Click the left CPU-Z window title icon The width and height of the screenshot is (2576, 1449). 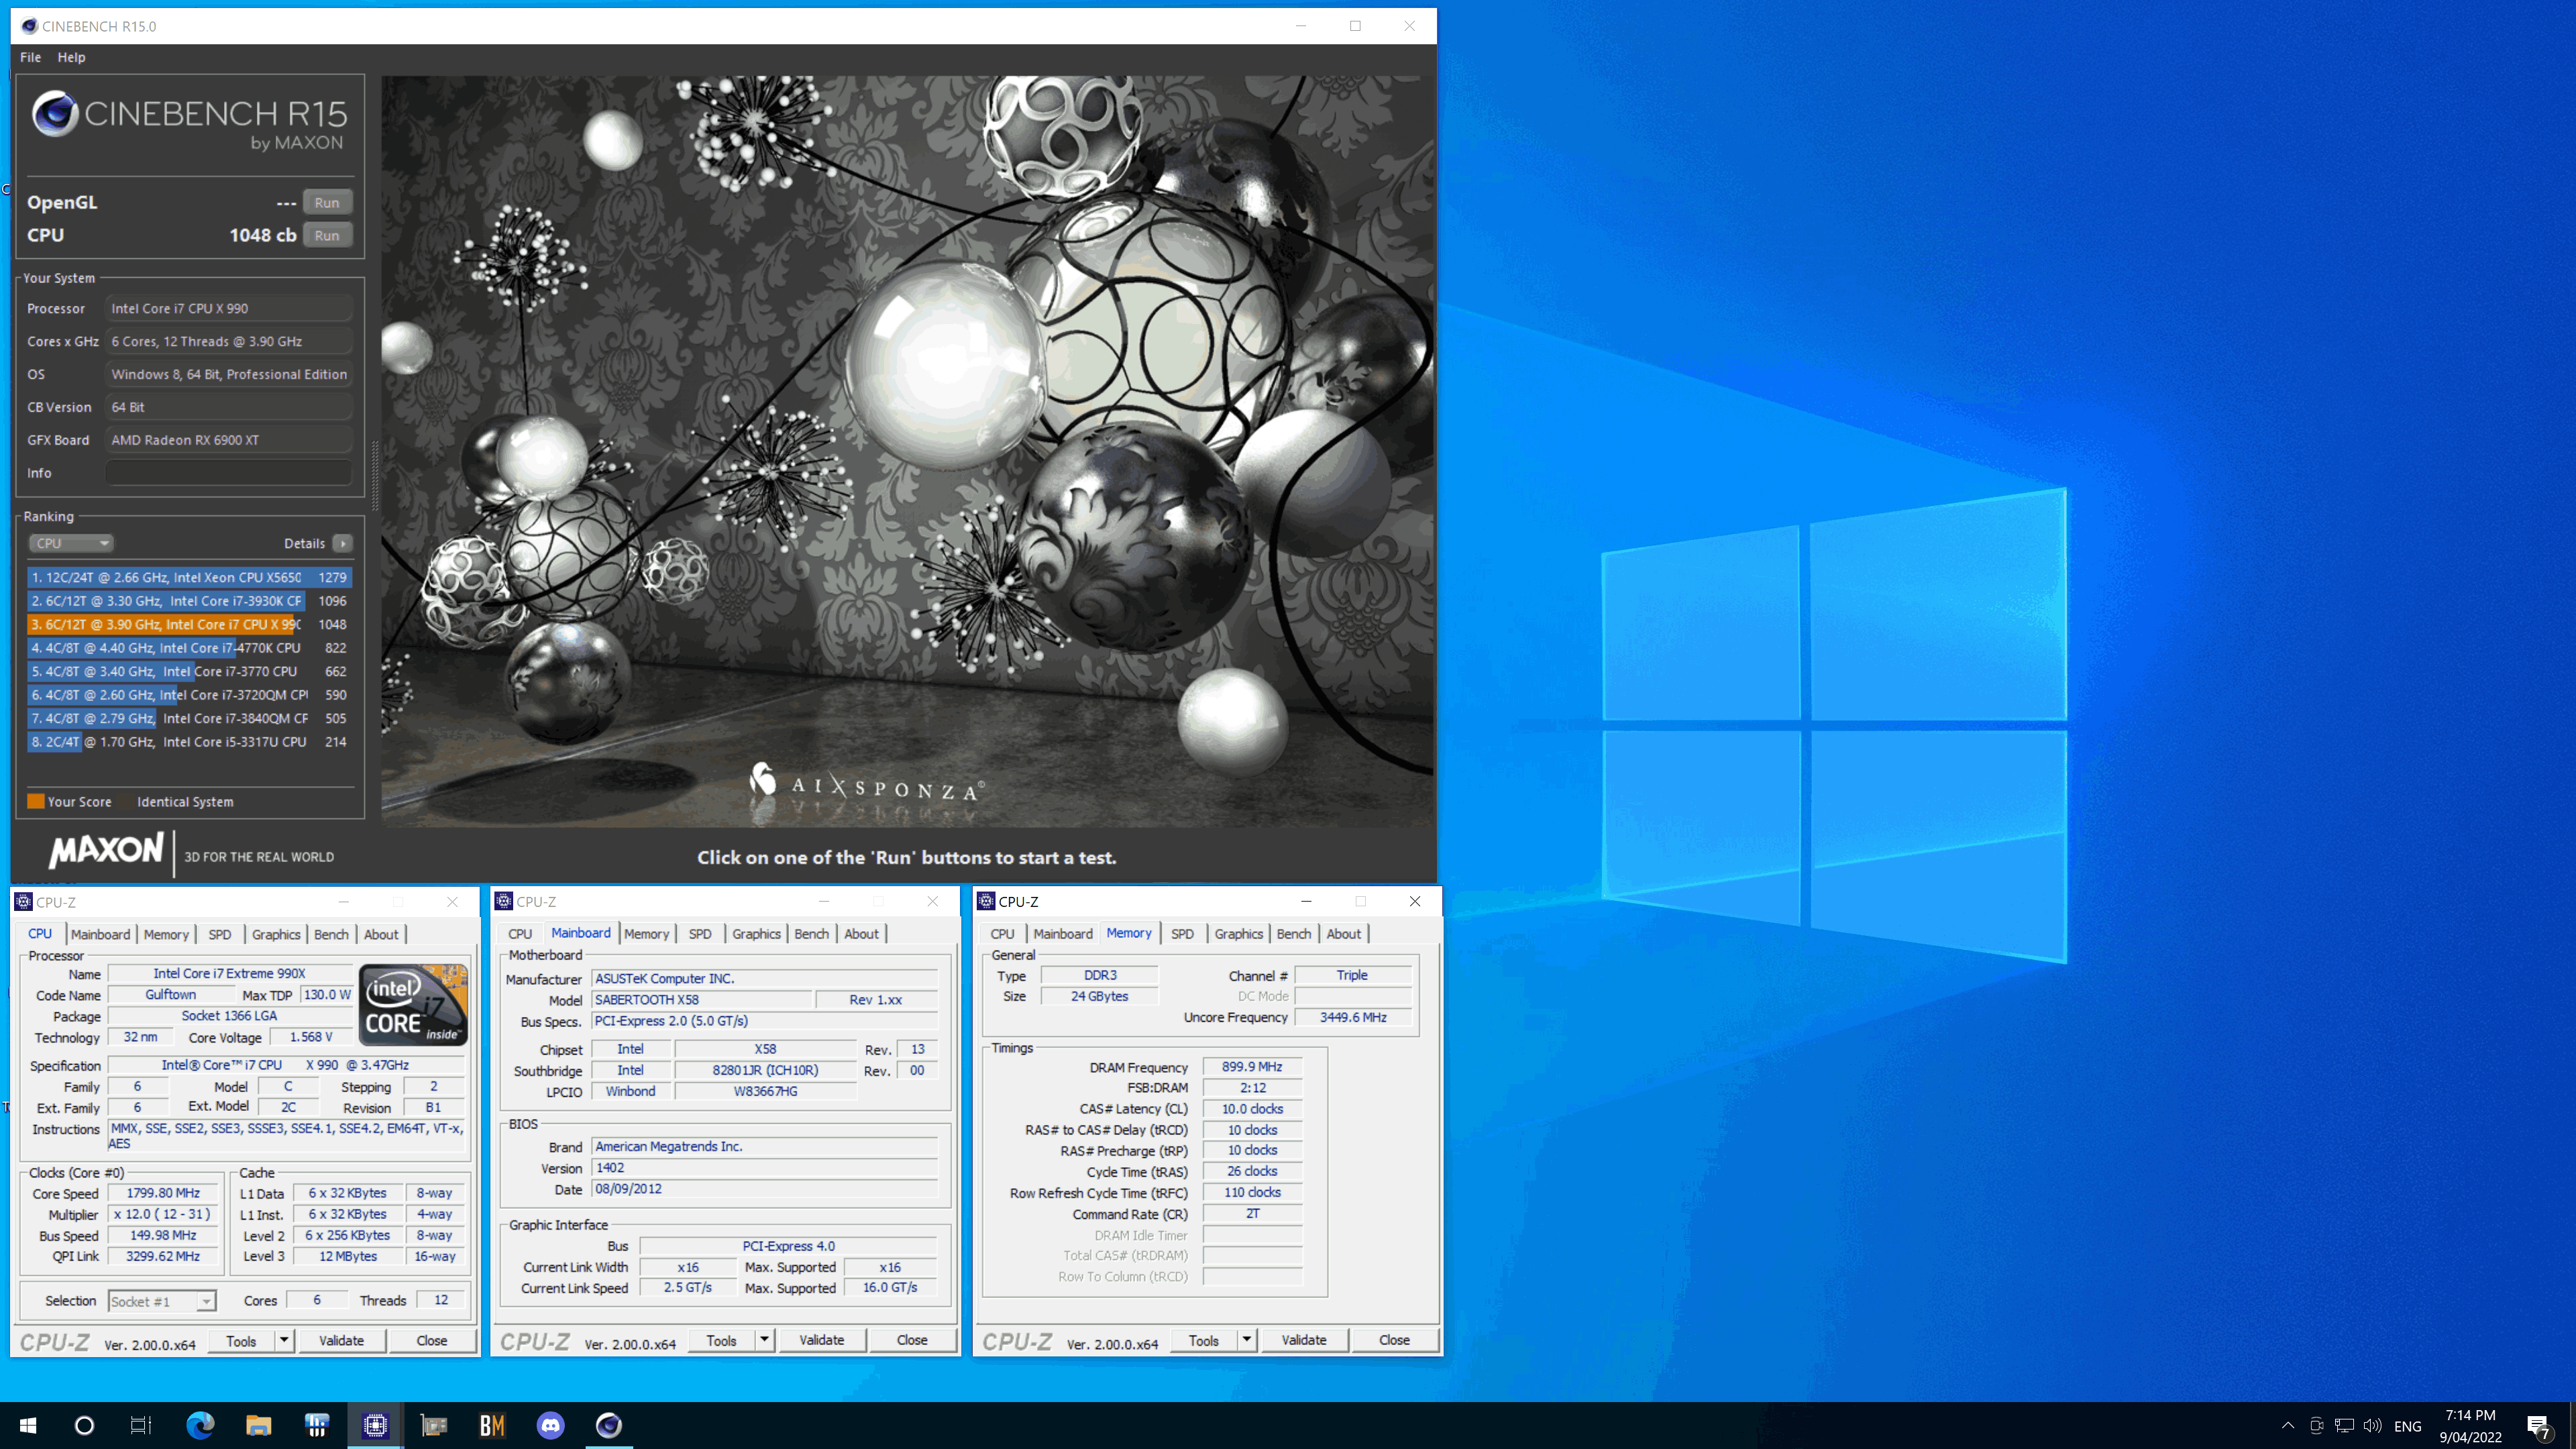point(23,902)
